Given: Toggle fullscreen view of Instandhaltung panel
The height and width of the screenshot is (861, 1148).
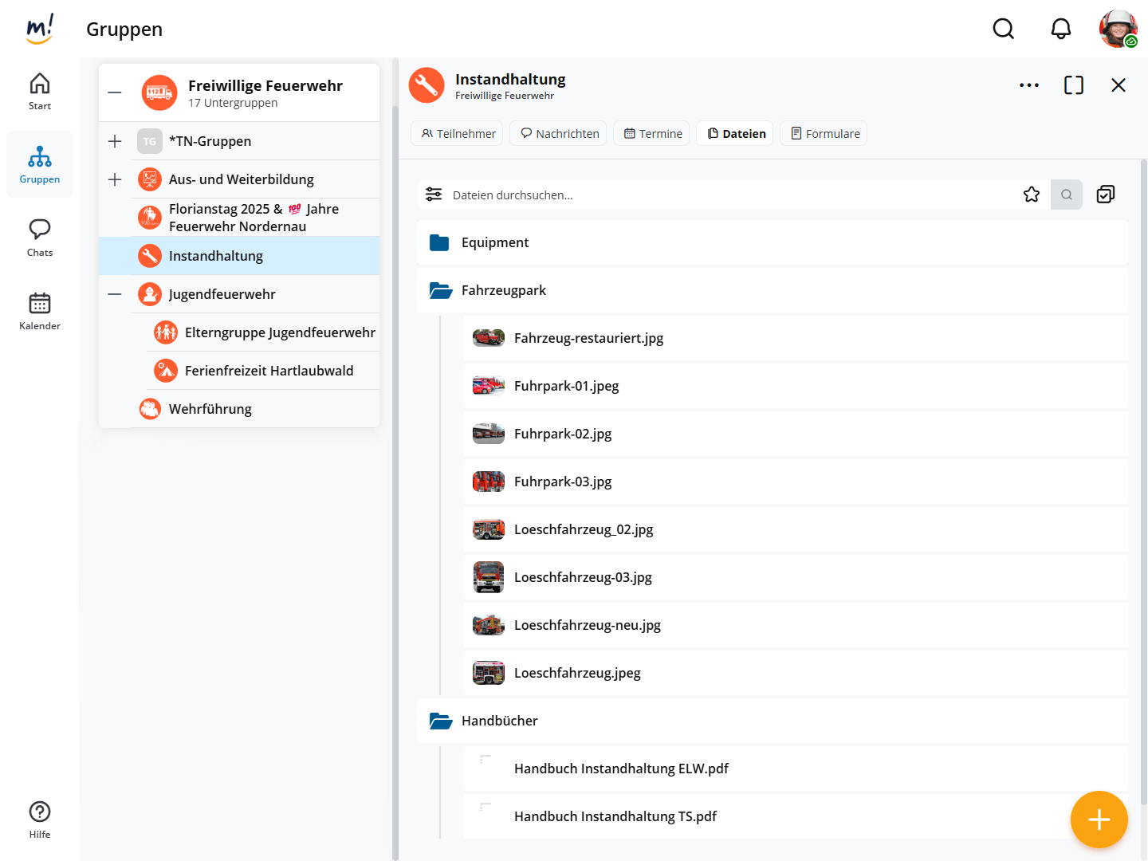Looking at the screenshot, I should [x=1073, y=85].
